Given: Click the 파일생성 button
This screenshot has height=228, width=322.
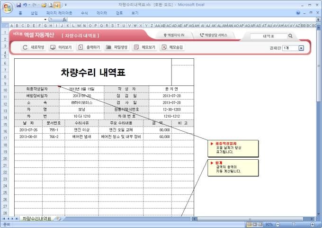Looking at the screenshot, I should [116, 47].
